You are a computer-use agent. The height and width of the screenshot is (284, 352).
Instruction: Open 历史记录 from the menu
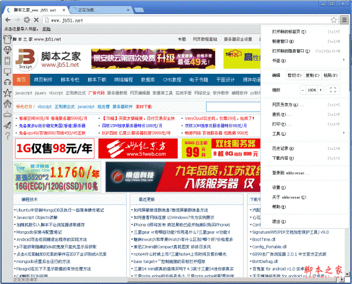(x=305, y=148)
